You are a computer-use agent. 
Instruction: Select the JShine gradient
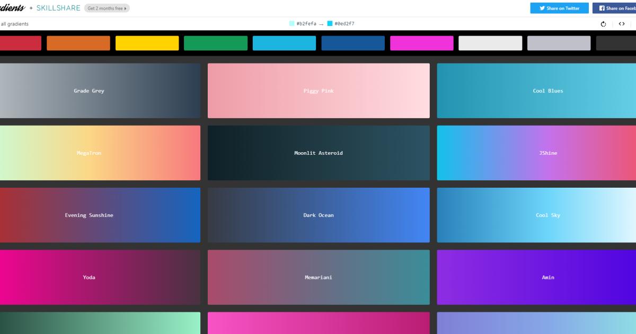tap(547, 153)
